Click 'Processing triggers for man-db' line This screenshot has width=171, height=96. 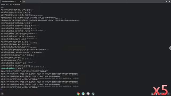[16, 35]
